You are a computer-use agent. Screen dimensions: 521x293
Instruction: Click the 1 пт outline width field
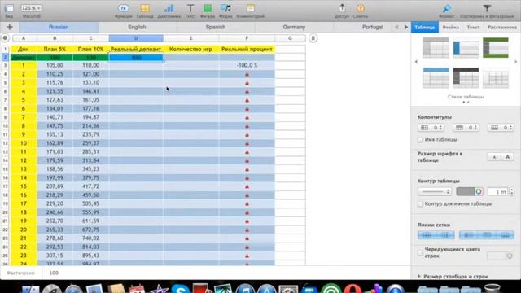[497, 192]
